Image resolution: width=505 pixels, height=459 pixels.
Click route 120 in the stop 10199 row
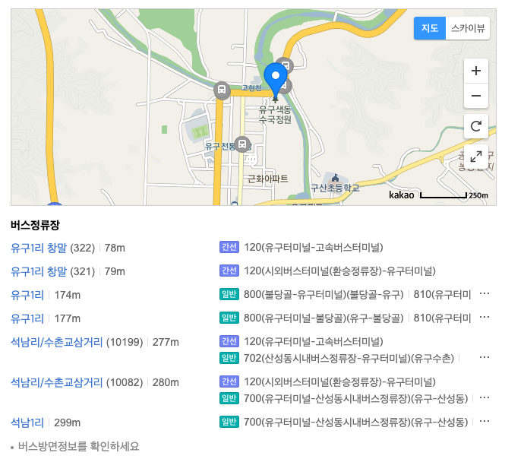pos(314,341)
